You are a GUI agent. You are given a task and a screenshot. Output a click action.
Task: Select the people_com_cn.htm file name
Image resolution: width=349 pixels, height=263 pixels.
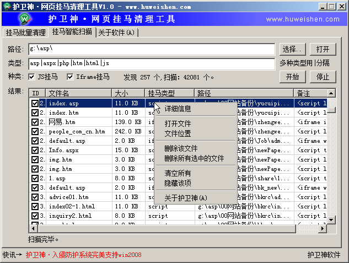click(x=77, y=131)
